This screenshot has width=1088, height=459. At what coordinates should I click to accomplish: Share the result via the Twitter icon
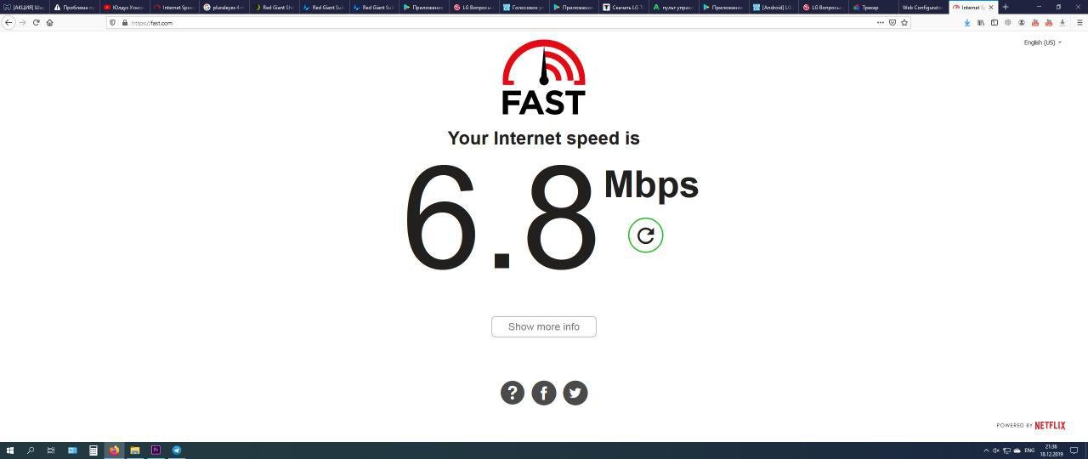pyautogui.click(x=575, y=393)
